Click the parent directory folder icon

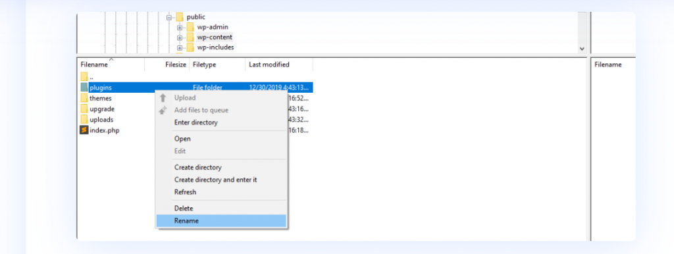pyautogui.click(x=84, y=77)
